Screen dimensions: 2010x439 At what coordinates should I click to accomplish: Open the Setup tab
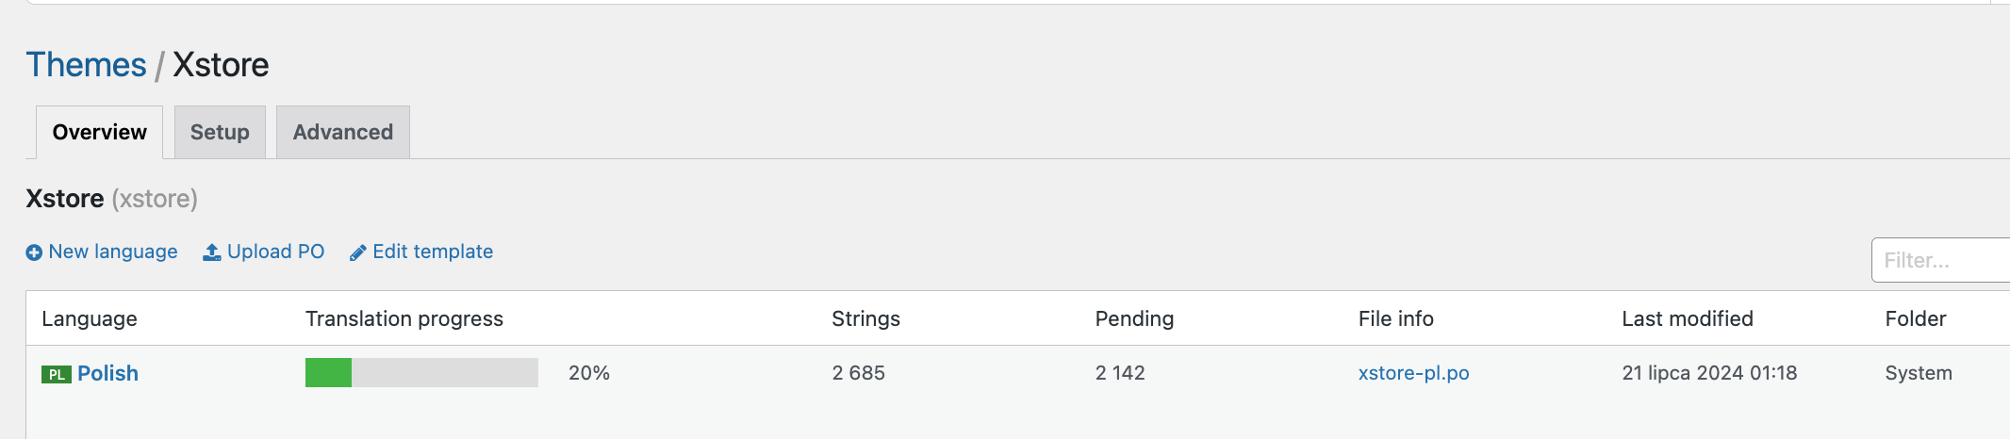(x=220, y=132)
